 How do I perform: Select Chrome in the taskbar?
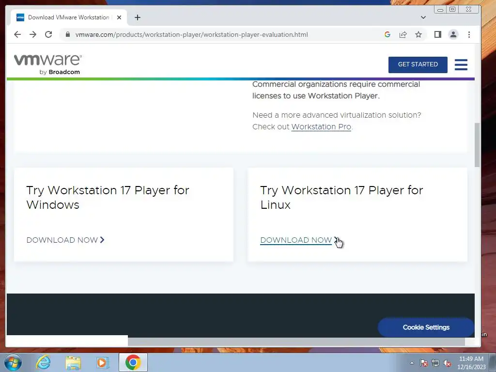pyautogui.click(x=133, y=362)
